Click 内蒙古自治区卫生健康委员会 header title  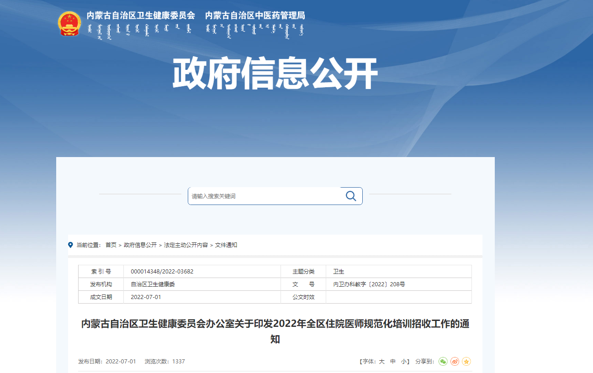141,16
